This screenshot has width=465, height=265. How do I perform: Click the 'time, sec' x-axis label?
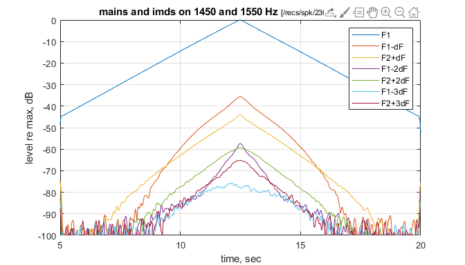coord(241,259)
